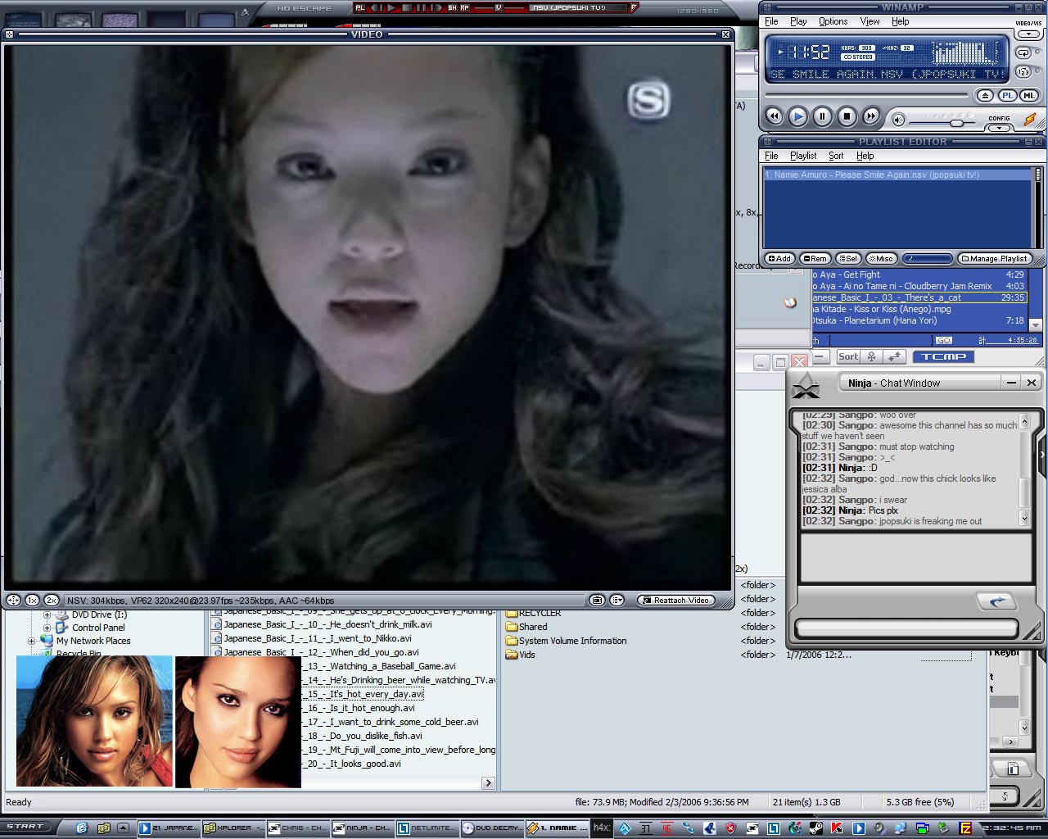
Task: Toggle the ML media library button
Action: pyautogui.click(x=1028, y=96)
